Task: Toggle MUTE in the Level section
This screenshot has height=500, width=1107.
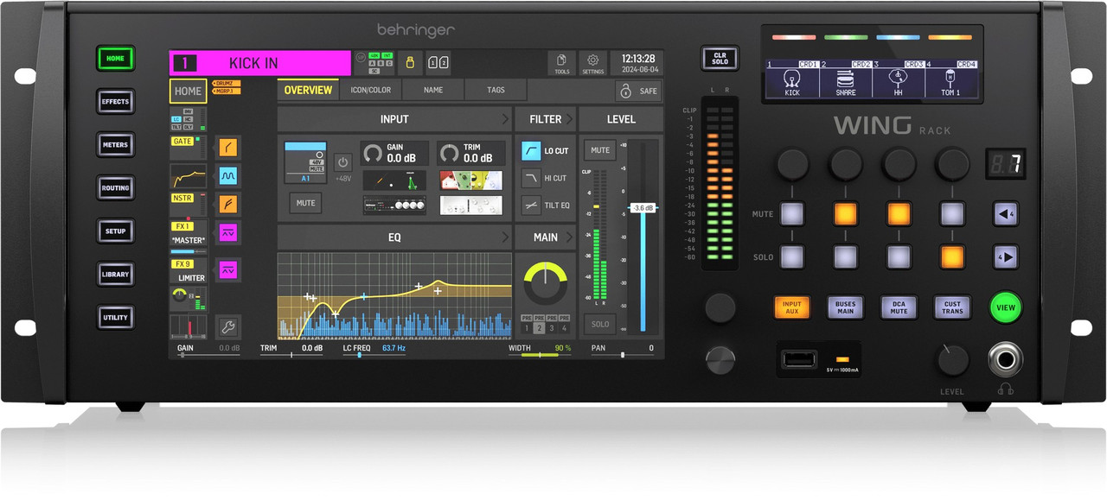Action: [599, 150]
